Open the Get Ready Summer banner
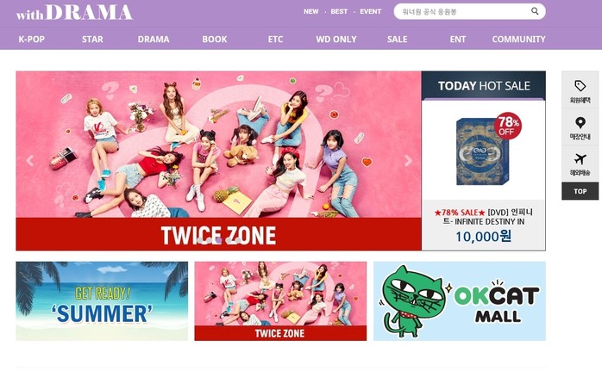Image resolution: width=602 pixels, height=371 pixels. [x=102, y=301]
